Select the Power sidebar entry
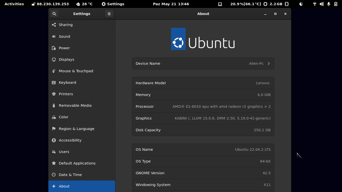Image resolution: width=342 pixels, height=192 pixels. tap(82, 48)
